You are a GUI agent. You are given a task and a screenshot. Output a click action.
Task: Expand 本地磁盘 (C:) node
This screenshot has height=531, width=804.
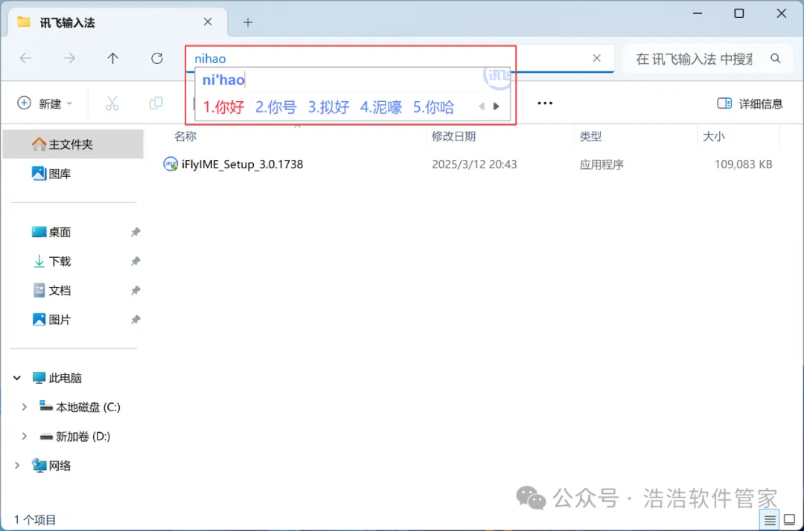coord(24,407)
